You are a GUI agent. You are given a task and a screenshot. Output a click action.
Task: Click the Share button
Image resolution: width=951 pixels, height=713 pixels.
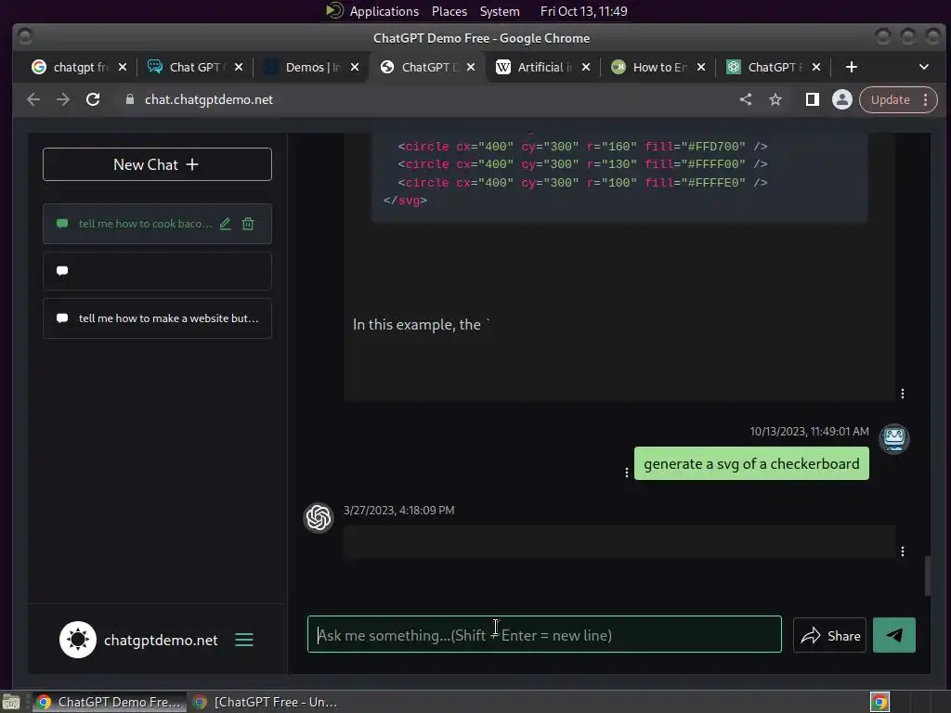click(x=829, y=635)
